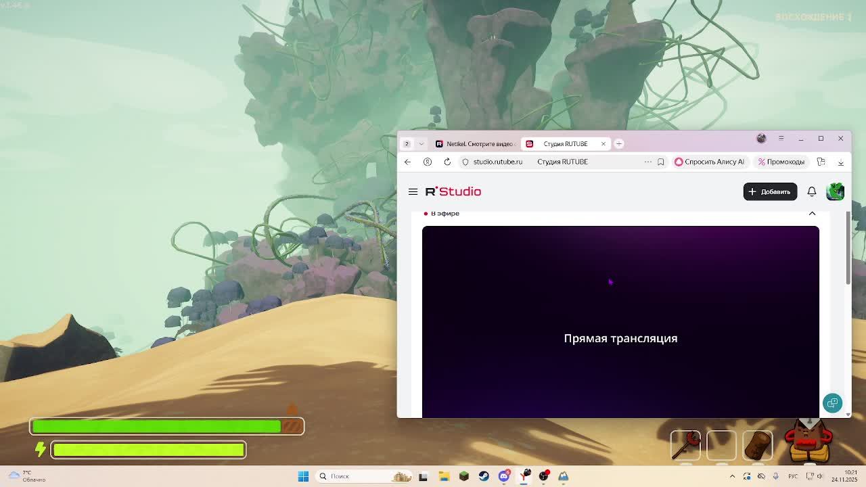Viewport: 866px width, 487px height.
Task: Open the Windows Start menu
Action: pos(303,476)
